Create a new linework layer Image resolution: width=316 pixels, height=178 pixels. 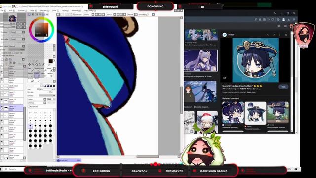(6, 59)
